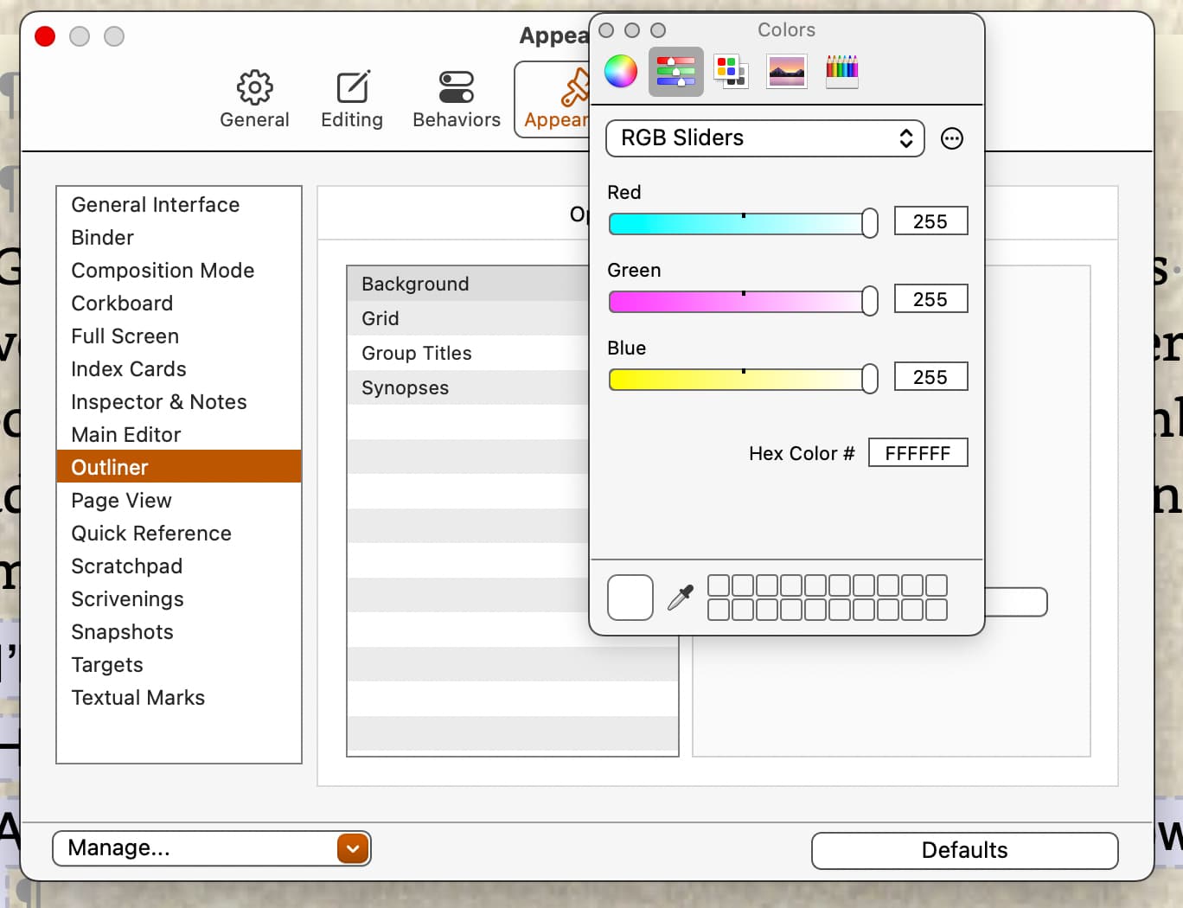
Task: Open the General preferences tab
Action: coord(254,99)
